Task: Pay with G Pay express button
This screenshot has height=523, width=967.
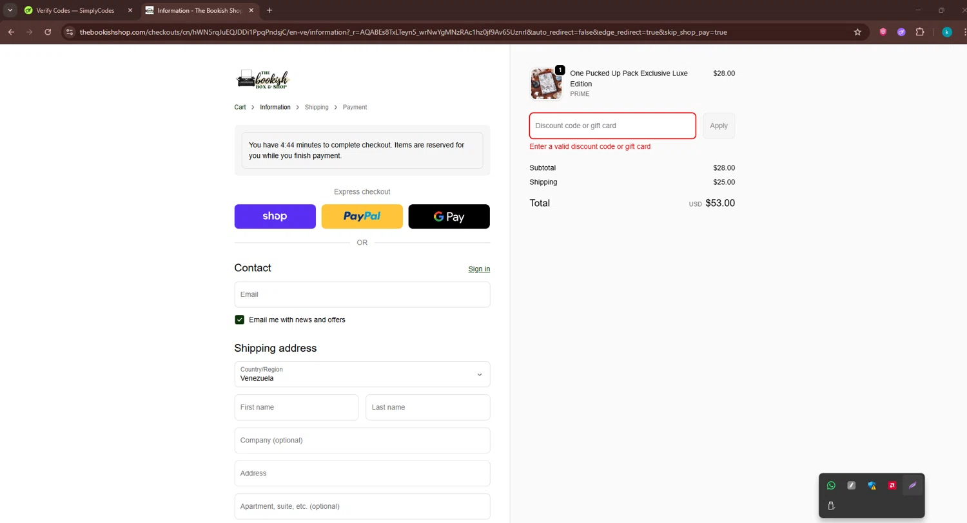Action: click(x=449, y=216)
